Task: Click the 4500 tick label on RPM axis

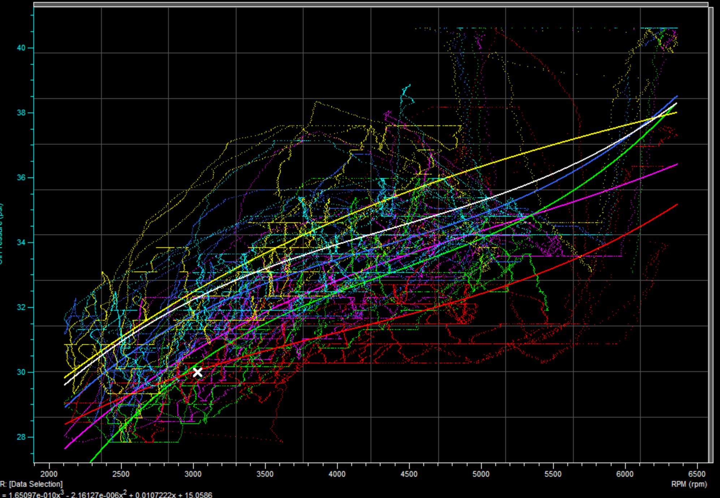Action: [409, 474]
